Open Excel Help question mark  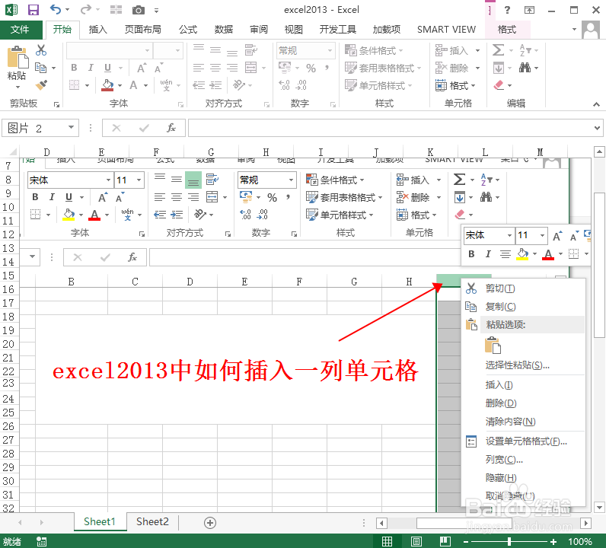click(x=508, y=10)
